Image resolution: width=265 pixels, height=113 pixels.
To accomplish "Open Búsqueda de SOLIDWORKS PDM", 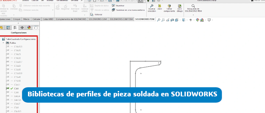I will 193,8.
